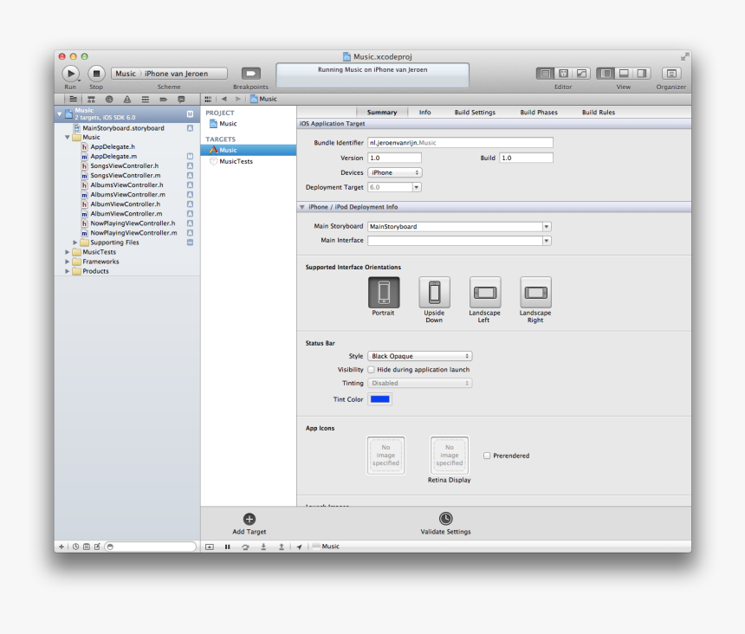
Task: Open the Devices dropdown
Action: 395,172
